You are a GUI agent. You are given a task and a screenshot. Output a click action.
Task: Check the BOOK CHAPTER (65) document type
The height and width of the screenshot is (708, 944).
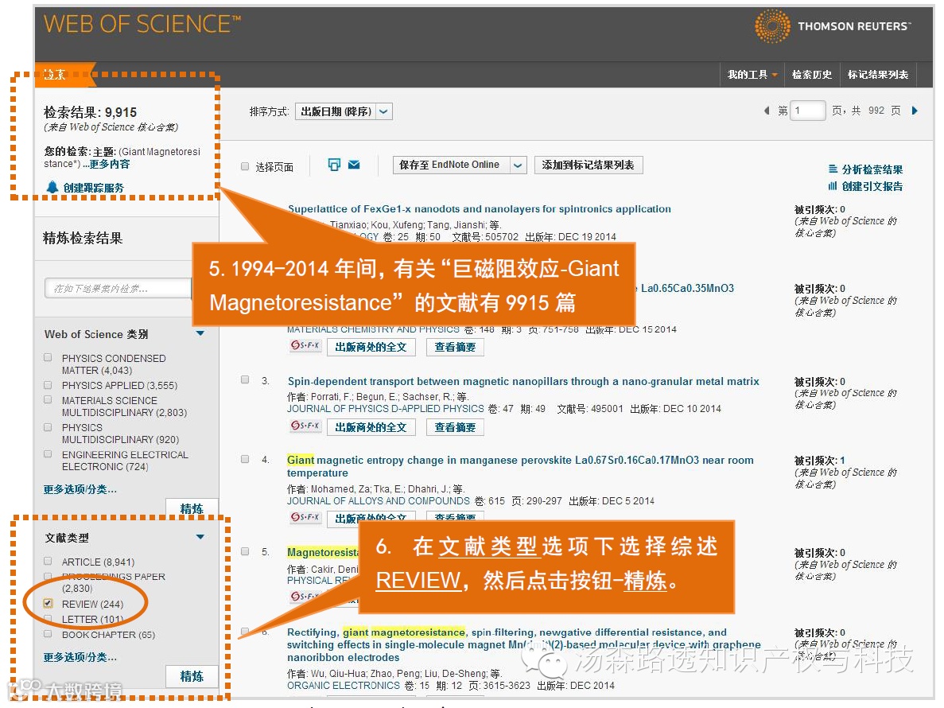[48, 633]
